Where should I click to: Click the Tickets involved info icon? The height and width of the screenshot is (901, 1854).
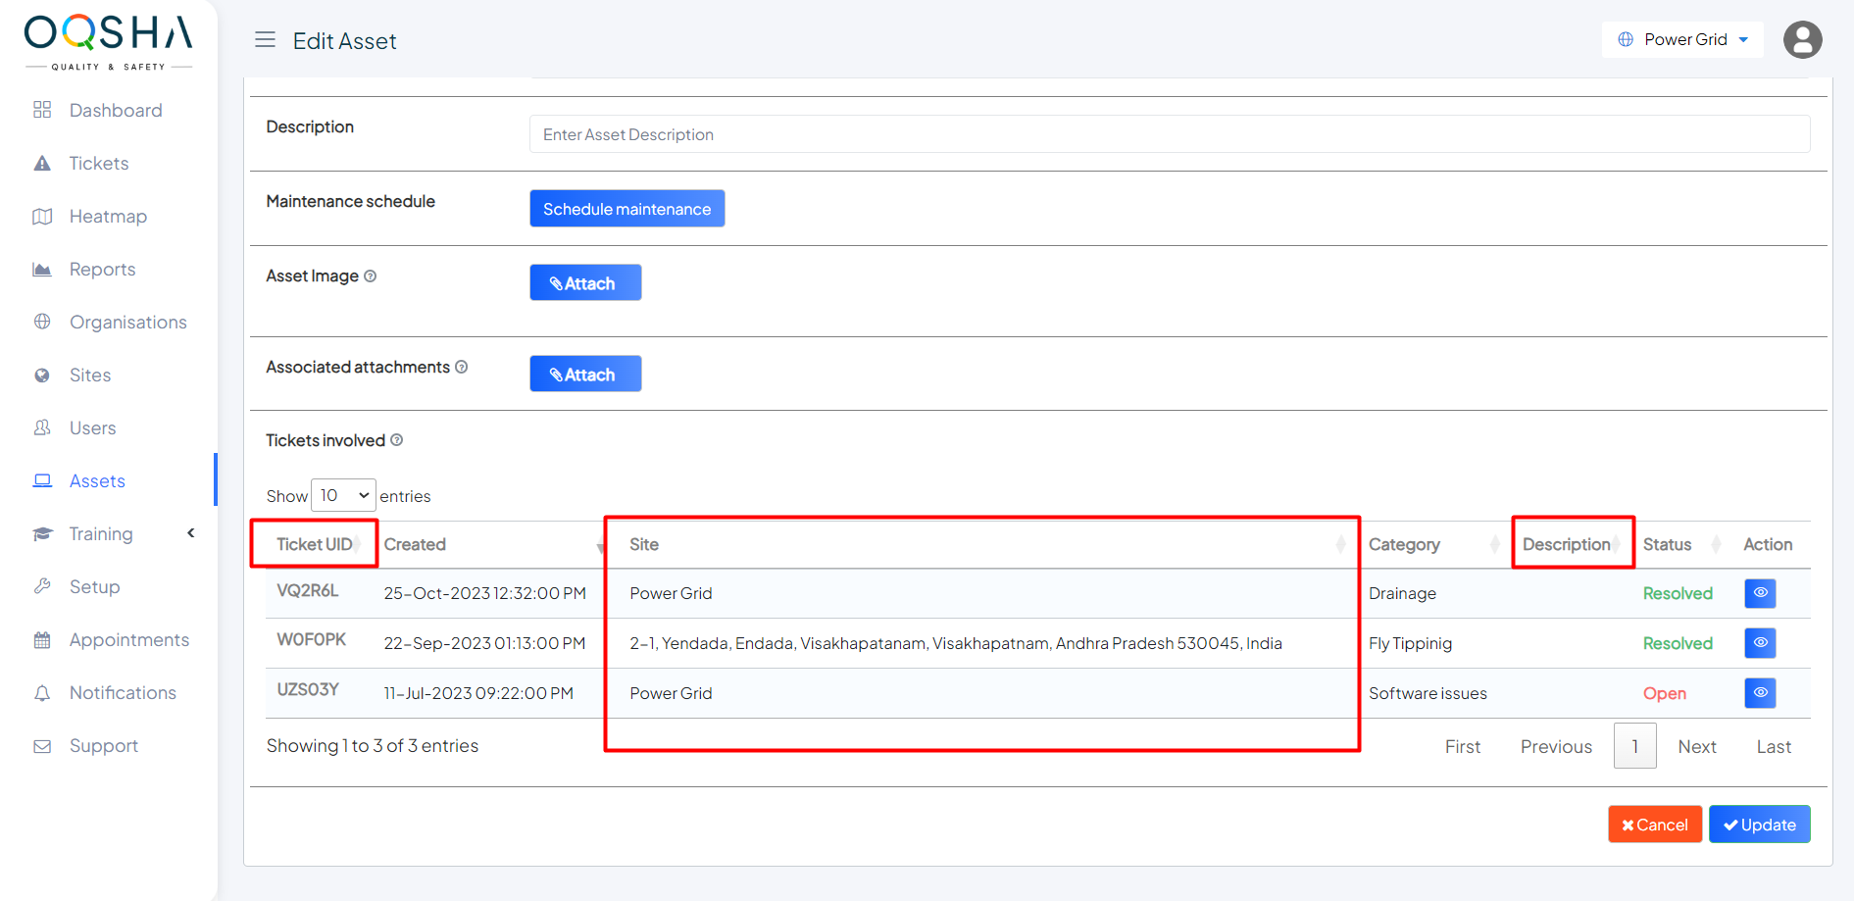pos(397,440)
